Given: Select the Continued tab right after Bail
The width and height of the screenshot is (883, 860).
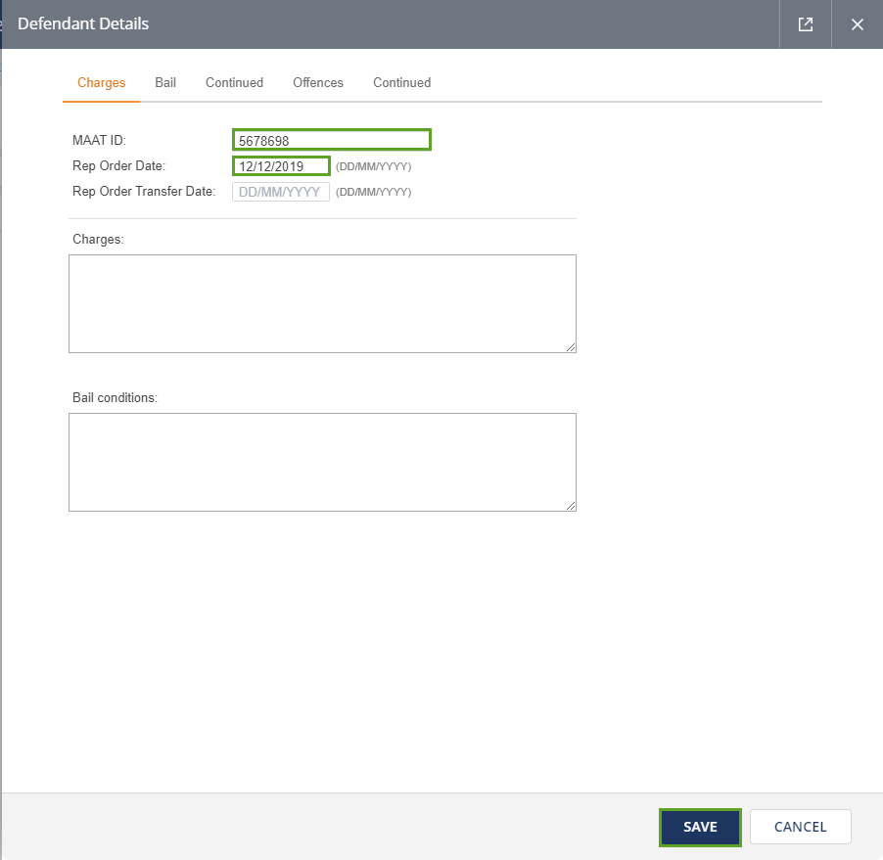Looking at the screenshot, I should click(x=234, y=83).
